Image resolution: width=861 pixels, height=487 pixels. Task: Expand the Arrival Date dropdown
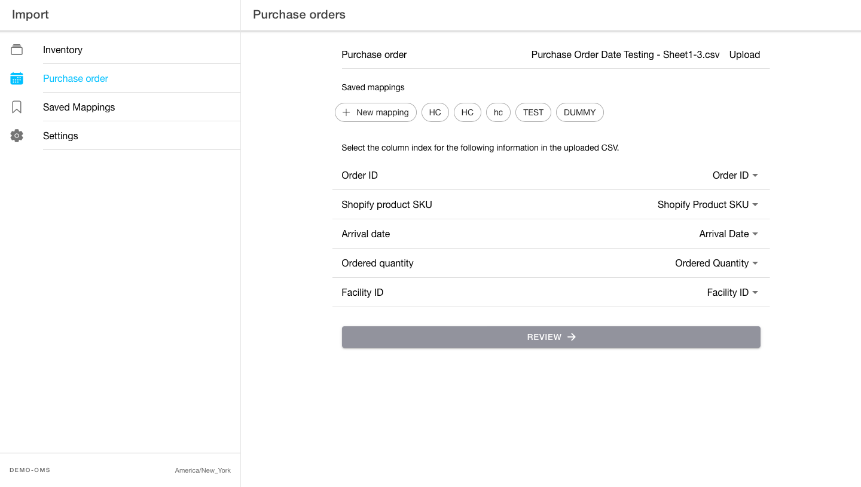pyautogui.click(x=728, y=234)
